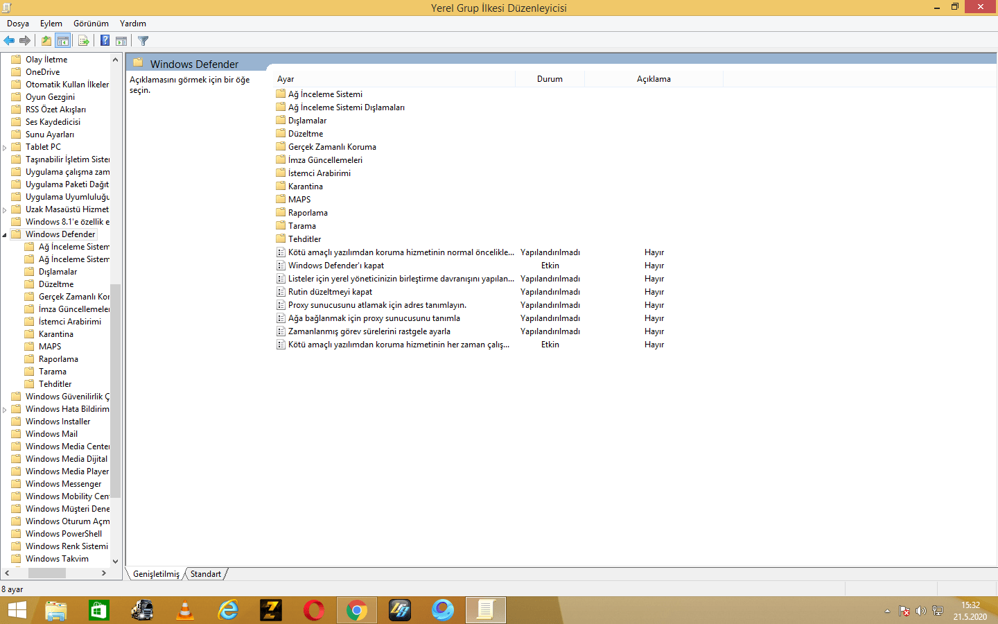Click the tree's horizontal scroll right arrow

click(x=104, y=573)
